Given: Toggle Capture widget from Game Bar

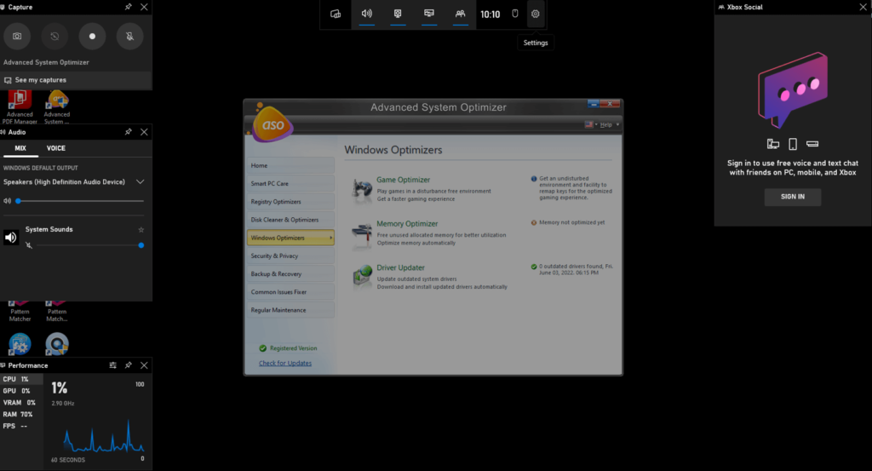Looking at the screenshot, I should (398, 14).
